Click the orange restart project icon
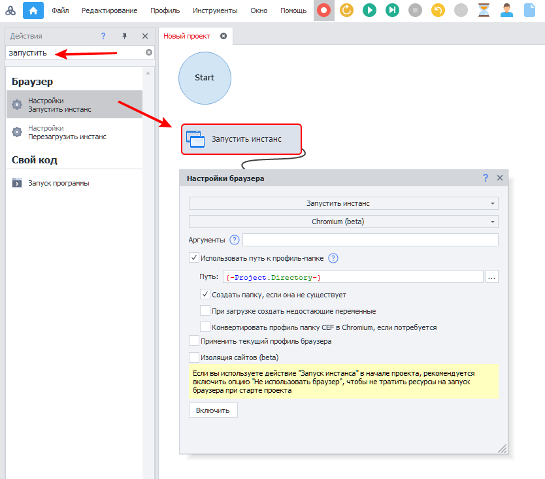 346,10
